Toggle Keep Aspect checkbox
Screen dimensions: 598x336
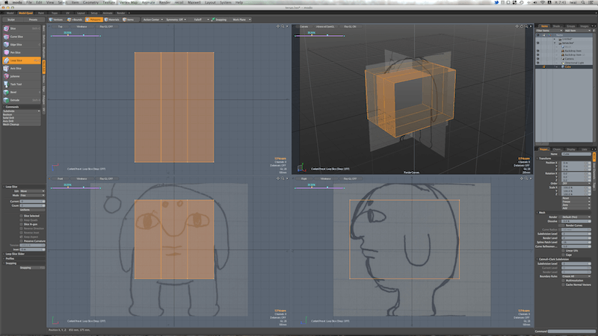(x=22, y=237)
